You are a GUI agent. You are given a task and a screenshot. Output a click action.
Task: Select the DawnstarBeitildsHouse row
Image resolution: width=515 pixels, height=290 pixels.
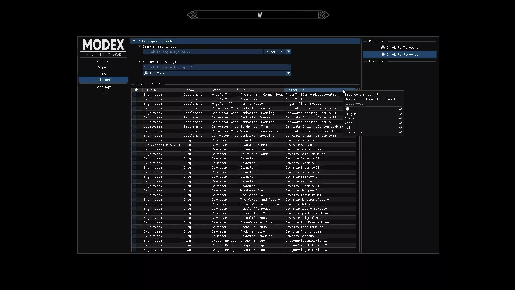coord(243,154)
